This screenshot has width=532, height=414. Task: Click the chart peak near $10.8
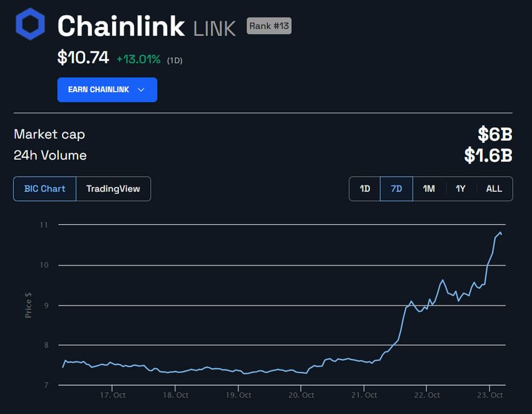point(499,234)
